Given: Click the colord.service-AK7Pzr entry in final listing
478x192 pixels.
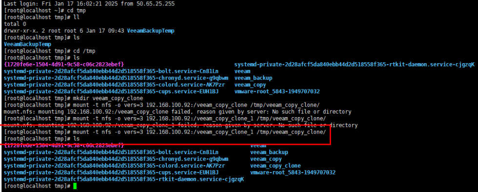Looking at the screenshot, I should [x=114, y=166].
